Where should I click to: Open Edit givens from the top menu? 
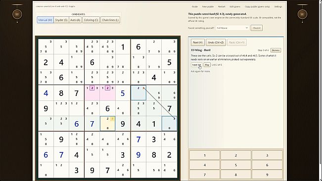(x=235, y=6)
